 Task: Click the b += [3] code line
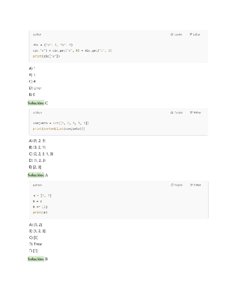(40, 207)
